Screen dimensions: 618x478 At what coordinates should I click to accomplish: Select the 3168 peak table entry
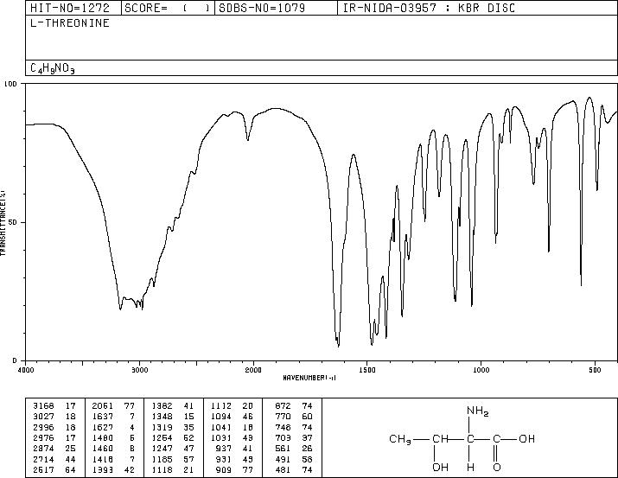pyautogui.click(x=55, y=405)
